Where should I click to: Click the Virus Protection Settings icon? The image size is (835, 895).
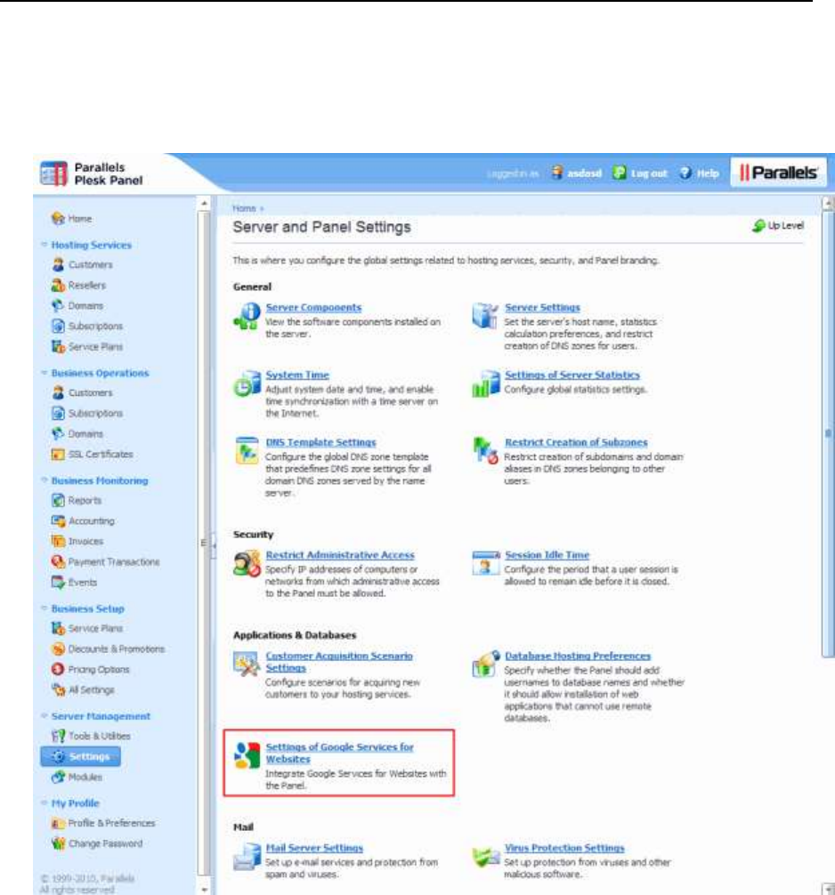coord(485,857)
